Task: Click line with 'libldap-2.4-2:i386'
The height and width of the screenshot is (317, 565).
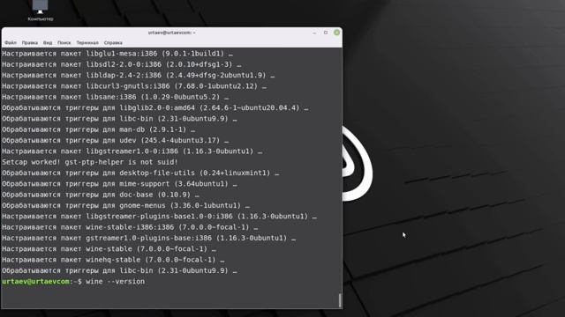Action: [138, 75]
